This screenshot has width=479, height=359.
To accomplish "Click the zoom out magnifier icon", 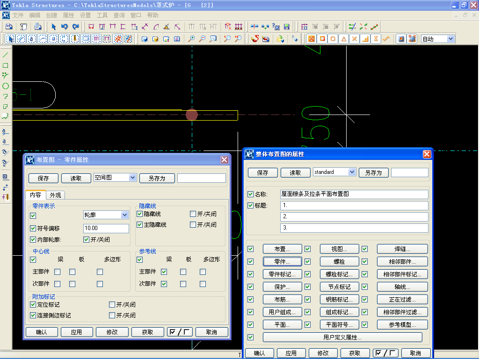I will coord(202,39).
